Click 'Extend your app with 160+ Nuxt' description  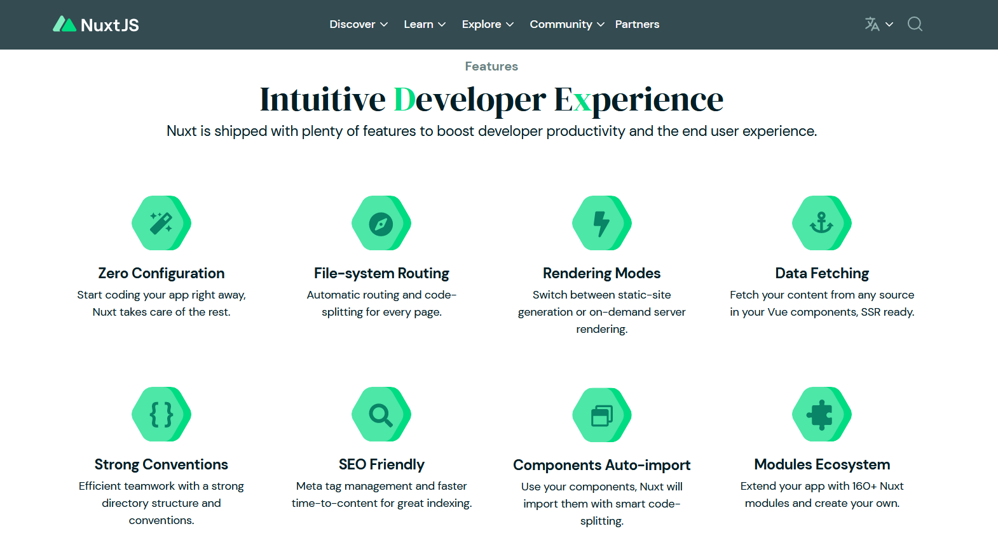[x=822, y=494]
